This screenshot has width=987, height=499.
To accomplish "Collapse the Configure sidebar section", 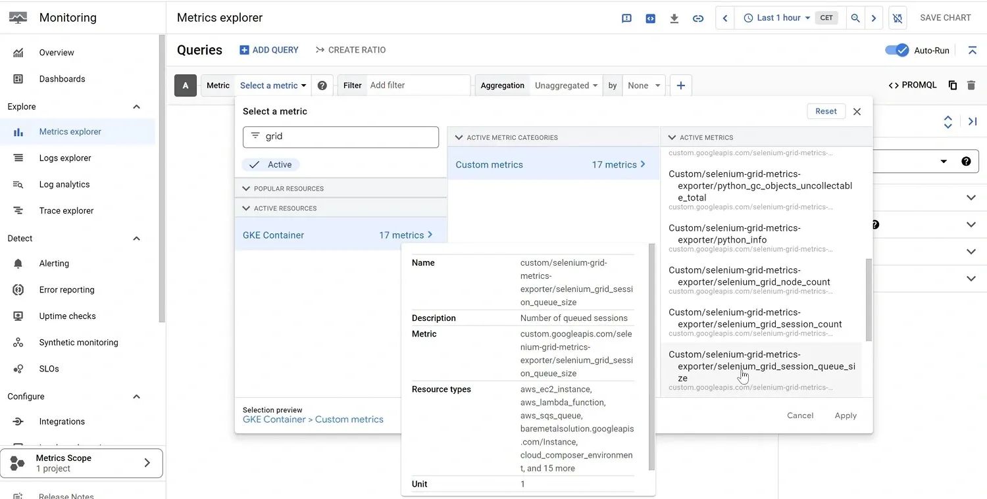I will coord(137,396).
